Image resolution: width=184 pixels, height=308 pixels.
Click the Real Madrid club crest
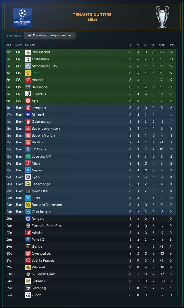click(x=28, y=52)
